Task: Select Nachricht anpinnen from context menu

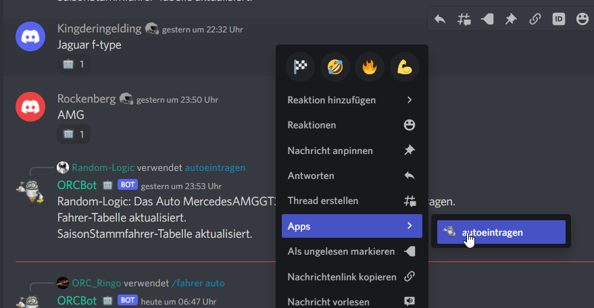Action: 351,151
